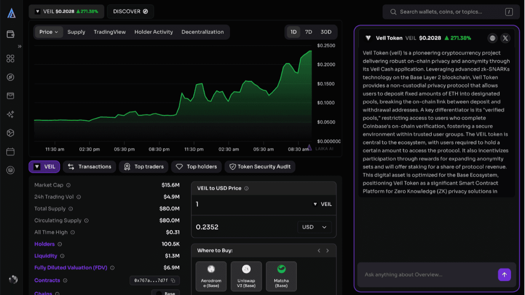
Task: Click VEIL to USD Price info icon
Action: (x=246, y=188)
